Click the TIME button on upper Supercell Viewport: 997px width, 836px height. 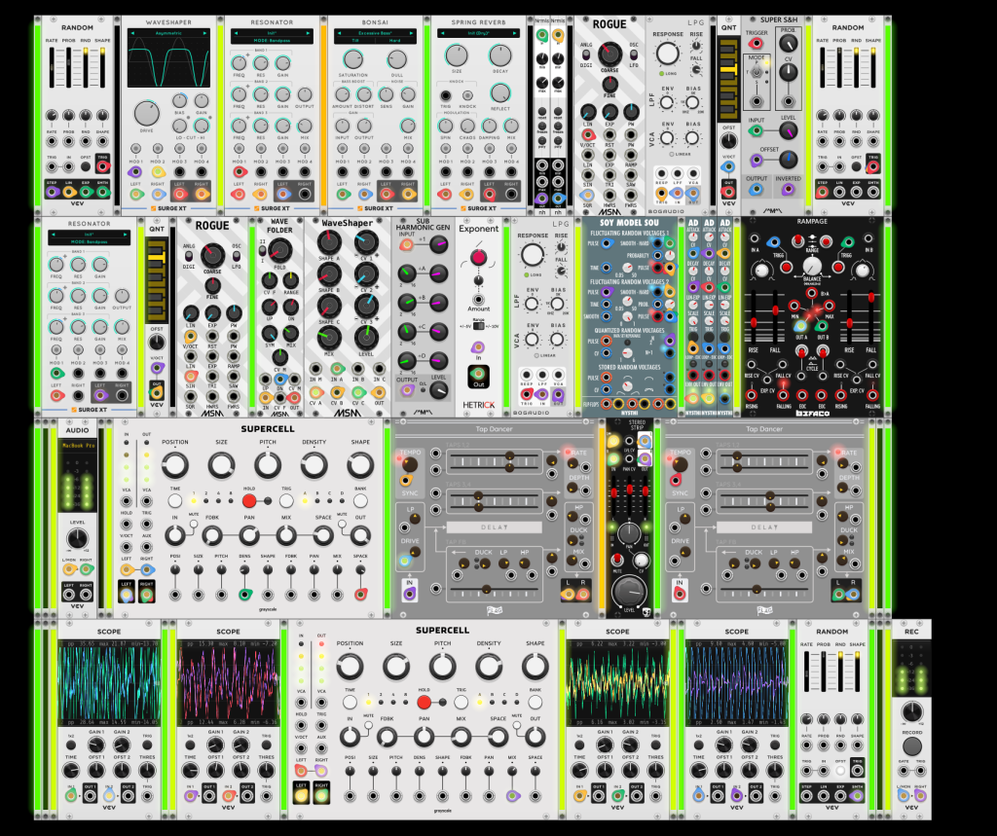pos(175,500)
